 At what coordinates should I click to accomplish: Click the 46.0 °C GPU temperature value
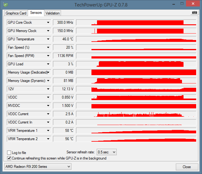pyautogui.click(x=64, y=39)
